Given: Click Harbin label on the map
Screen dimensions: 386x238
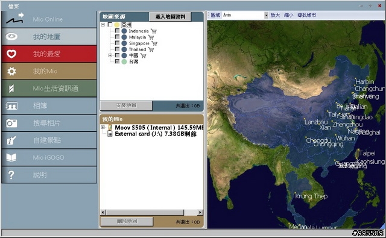Looking at the screenshot, I should (364, 81).
